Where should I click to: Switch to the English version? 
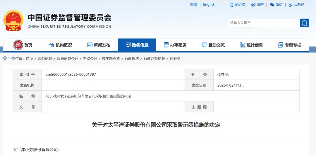(209, 5)
